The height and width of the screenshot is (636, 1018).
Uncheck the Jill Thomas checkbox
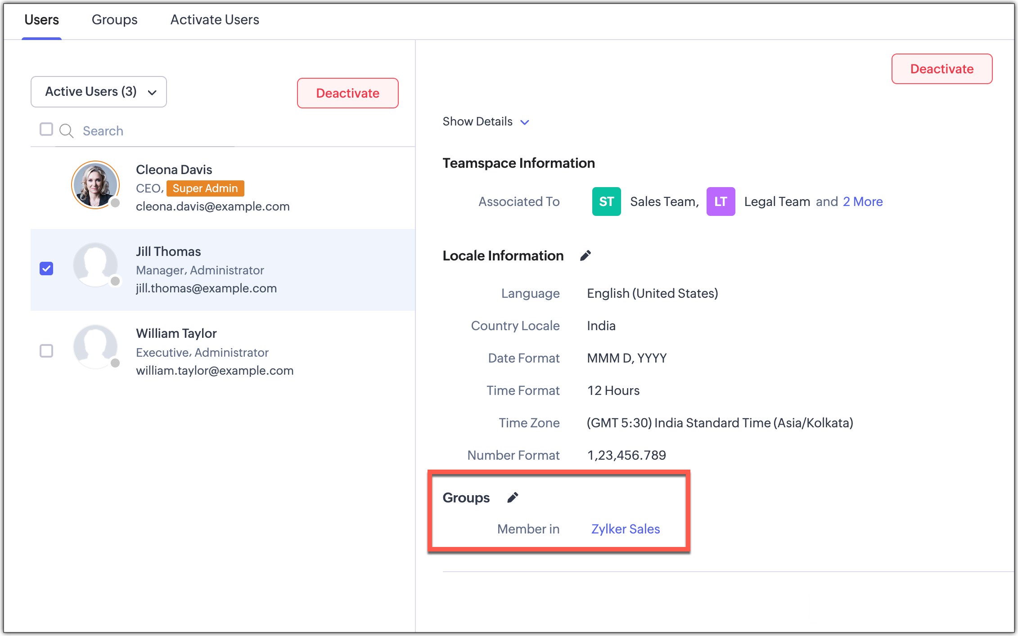click(x=46, y=269)
